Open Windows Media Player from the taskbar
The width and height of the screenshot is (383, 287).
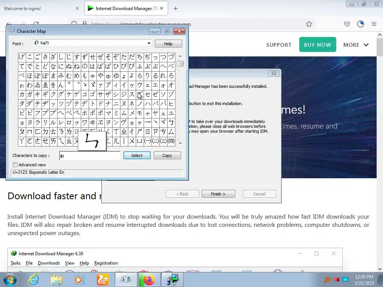79,280
